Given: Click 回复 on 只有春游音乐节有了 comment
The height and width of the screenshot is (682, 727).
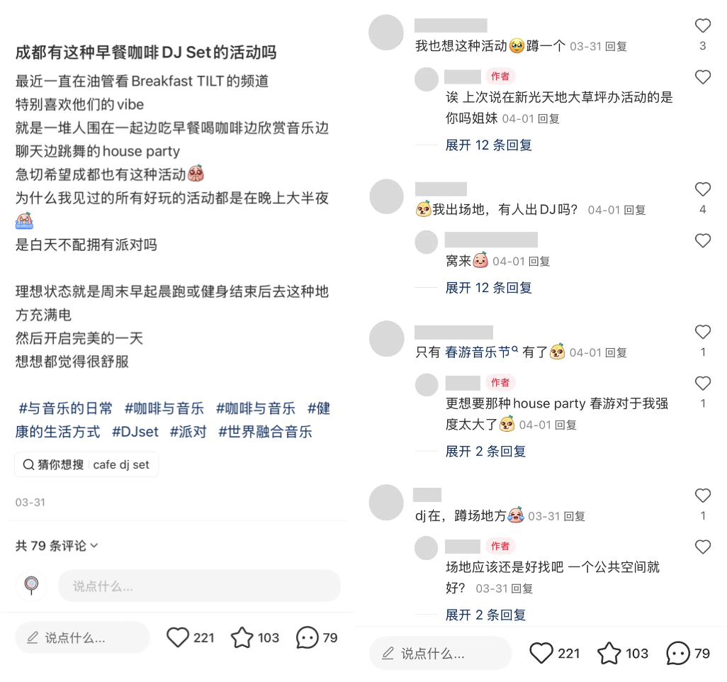Looking at the screenshot, I should tap(616, 353).
